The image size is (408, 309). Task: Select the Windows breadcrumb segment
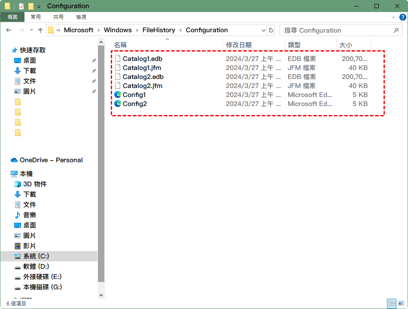[x=118, y=30]
